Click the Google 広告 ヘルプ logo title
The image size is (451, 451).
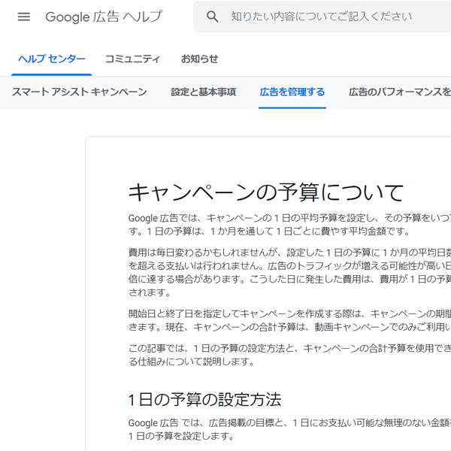point(104,17)
